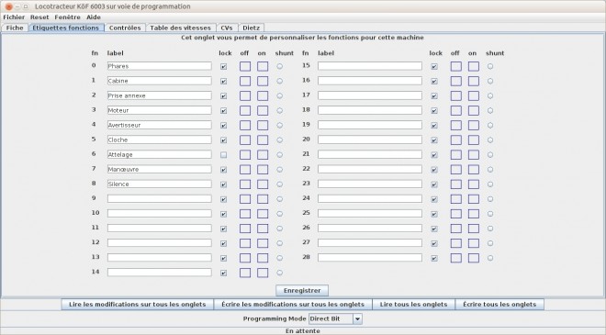Select the on image box for function 28
The image size is (606, 335).
[474, 258]
